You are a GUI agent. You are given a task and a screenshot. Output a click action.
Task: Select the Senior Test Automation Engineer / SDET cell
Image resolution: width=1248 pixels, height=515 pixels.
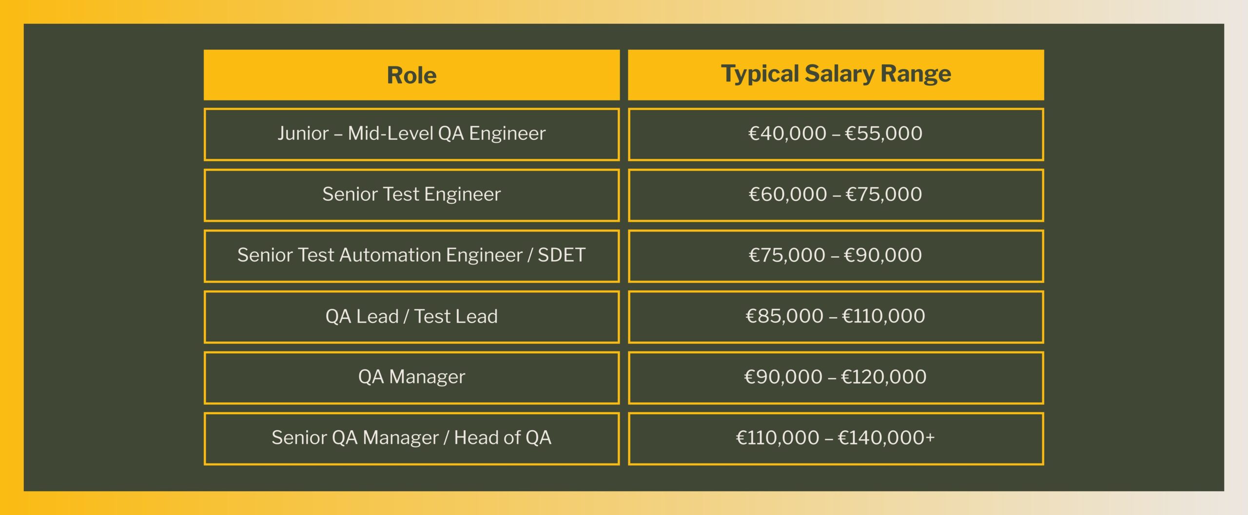(x=411, y=256)
